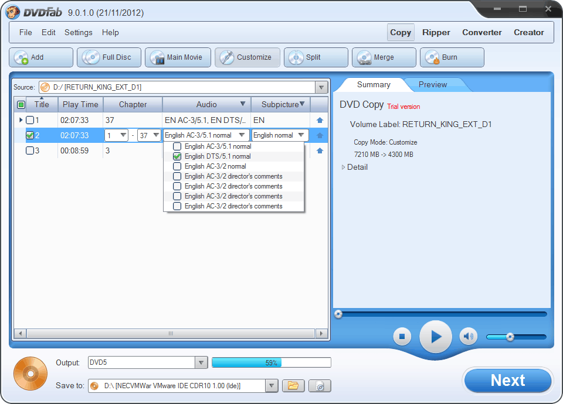Expand the Detail section

[343, 167]
